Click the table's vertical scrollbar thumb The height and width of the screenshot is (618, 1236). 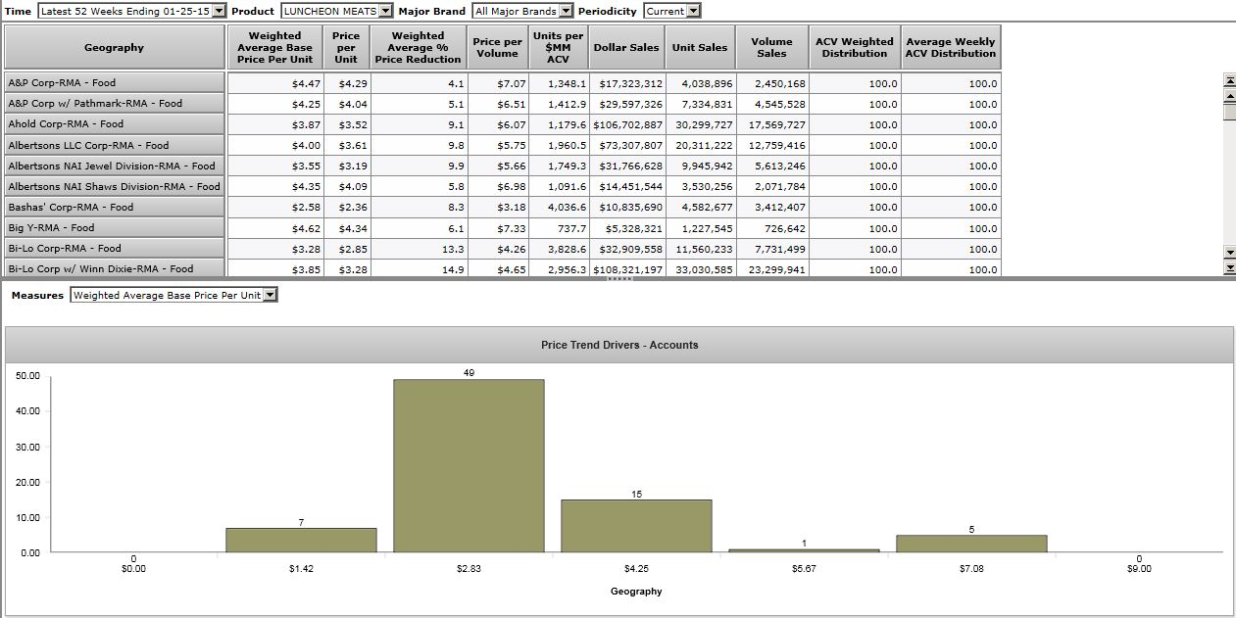tap(1229, 111)
